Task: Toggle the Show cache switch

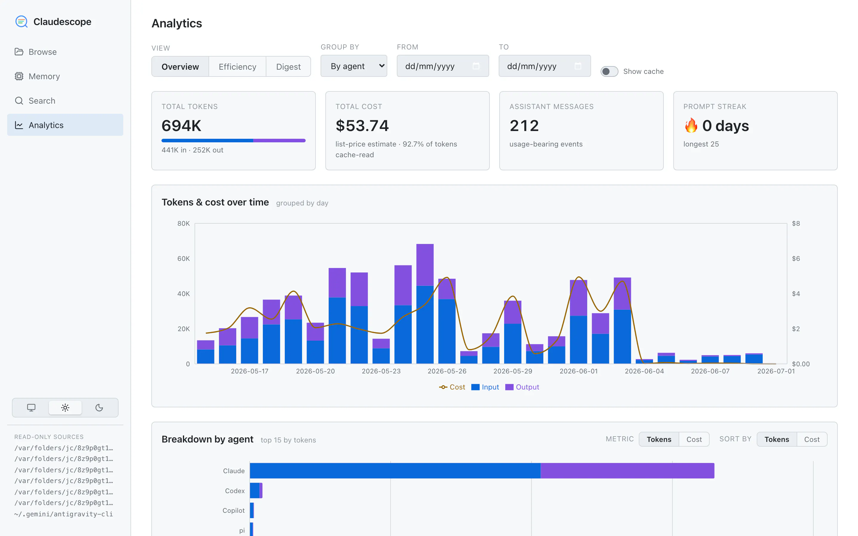Action: pos(609,71)
